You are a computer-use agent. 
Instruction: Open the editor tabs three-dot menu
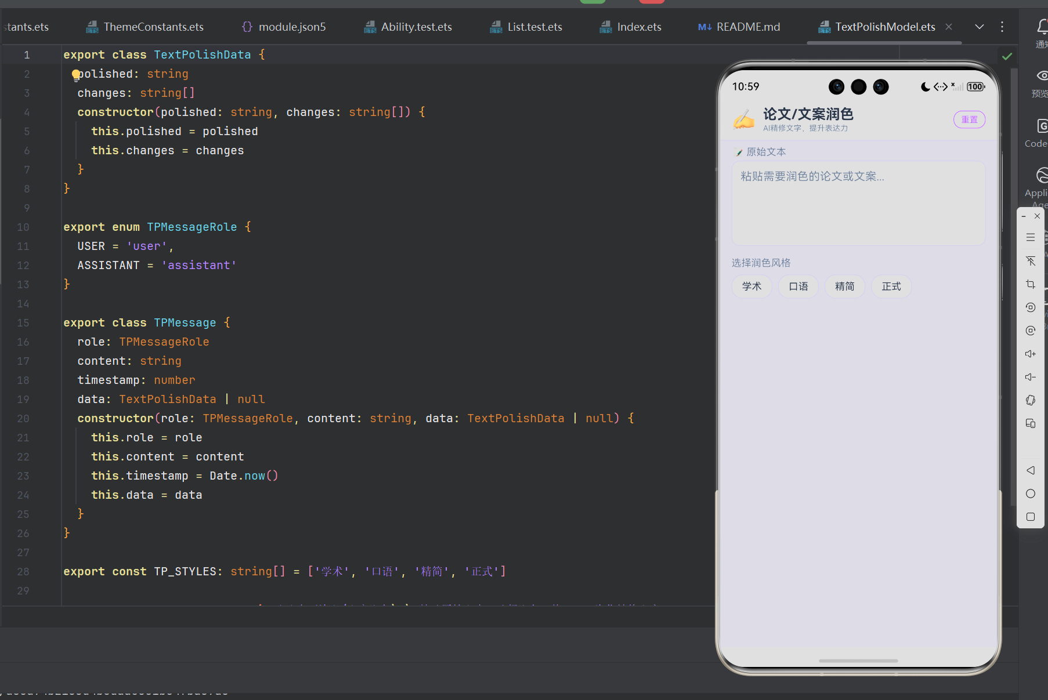pyautogui.click(x=1002, y=27)
